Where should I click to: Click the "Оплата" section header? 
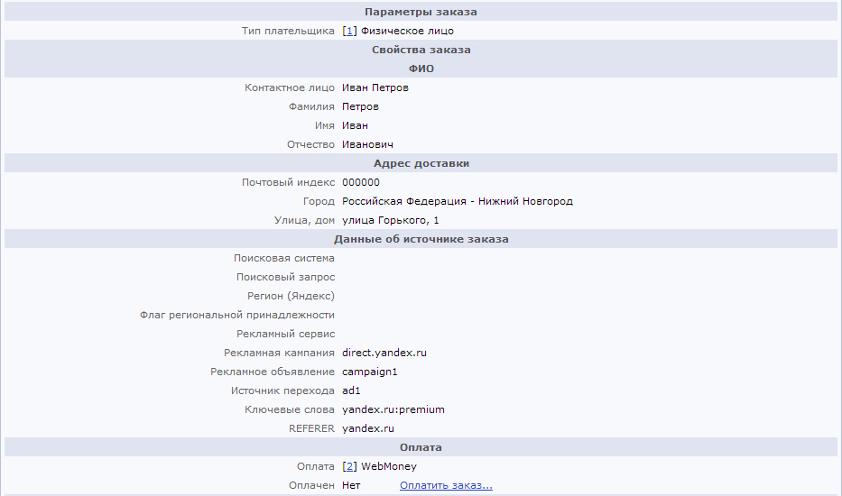[x=421, y=447]
